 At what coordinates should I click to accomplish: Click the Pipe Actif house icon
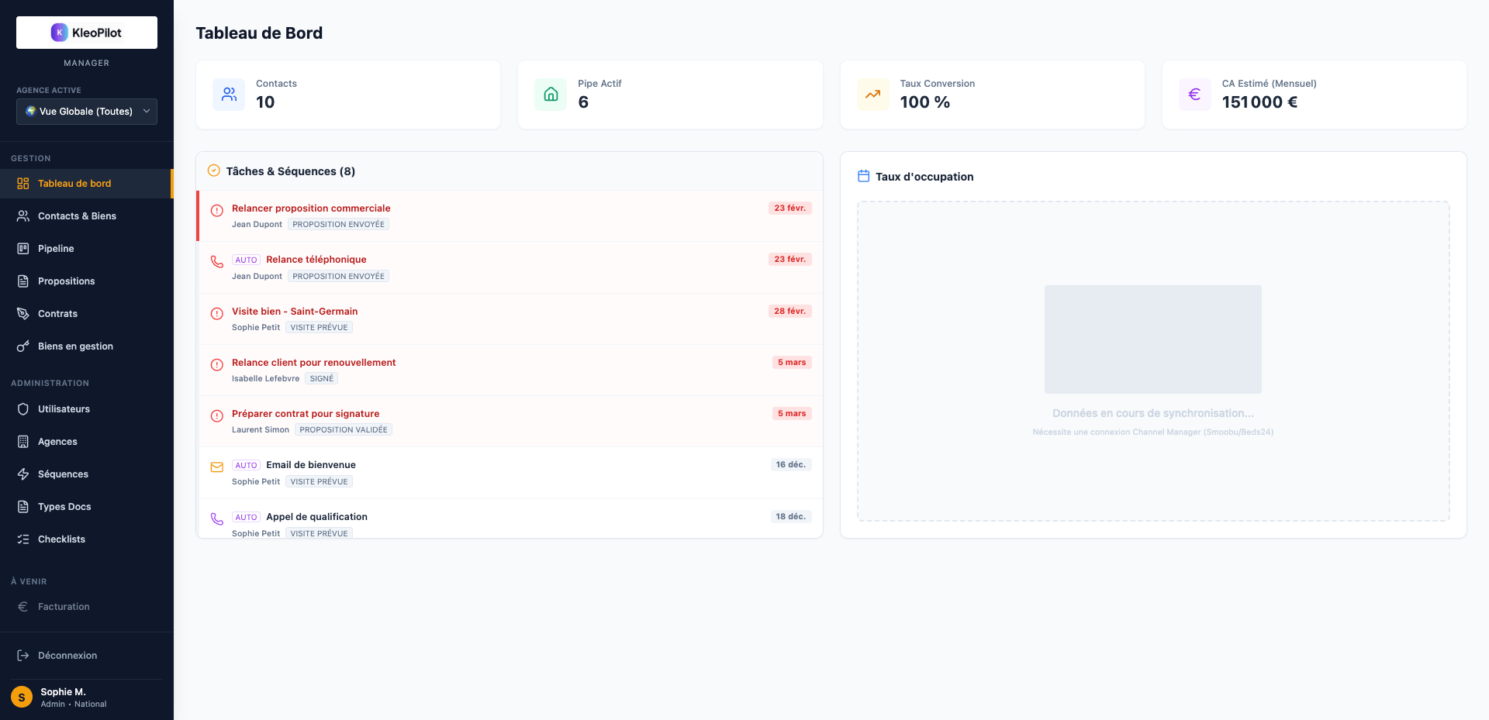[551, 95]
